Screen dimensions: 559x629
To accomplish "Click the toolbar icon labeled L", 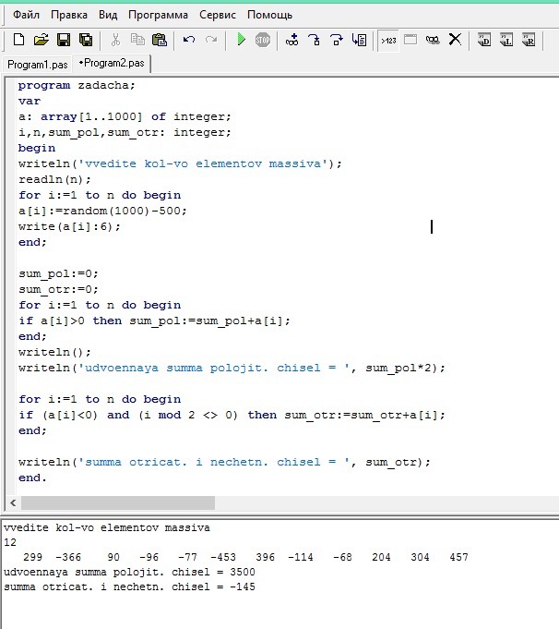I will pyautogui.click(x=506, y=40).
